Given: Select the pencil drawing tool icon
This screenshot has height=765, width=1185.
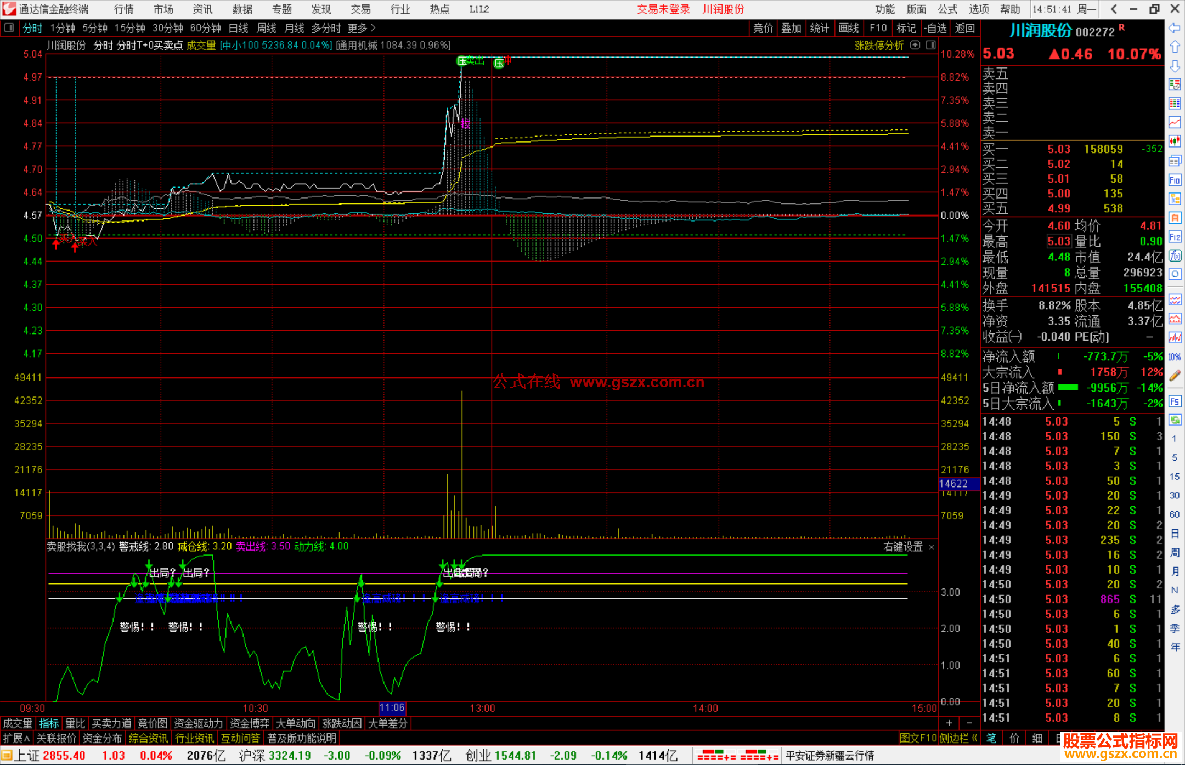Looking at the screenshot, I should [1175, 376].
